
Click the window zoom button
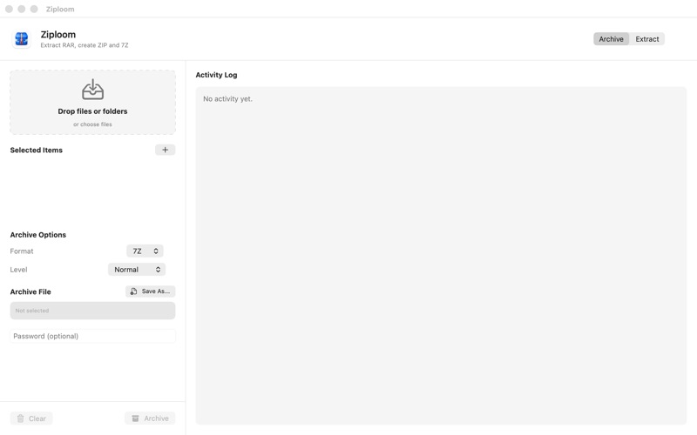34,9
